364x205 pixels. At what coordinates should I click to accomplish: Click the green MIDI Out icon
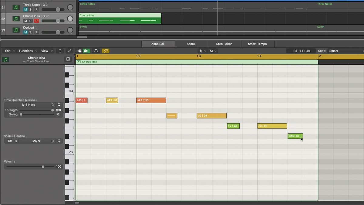[86, 51]
